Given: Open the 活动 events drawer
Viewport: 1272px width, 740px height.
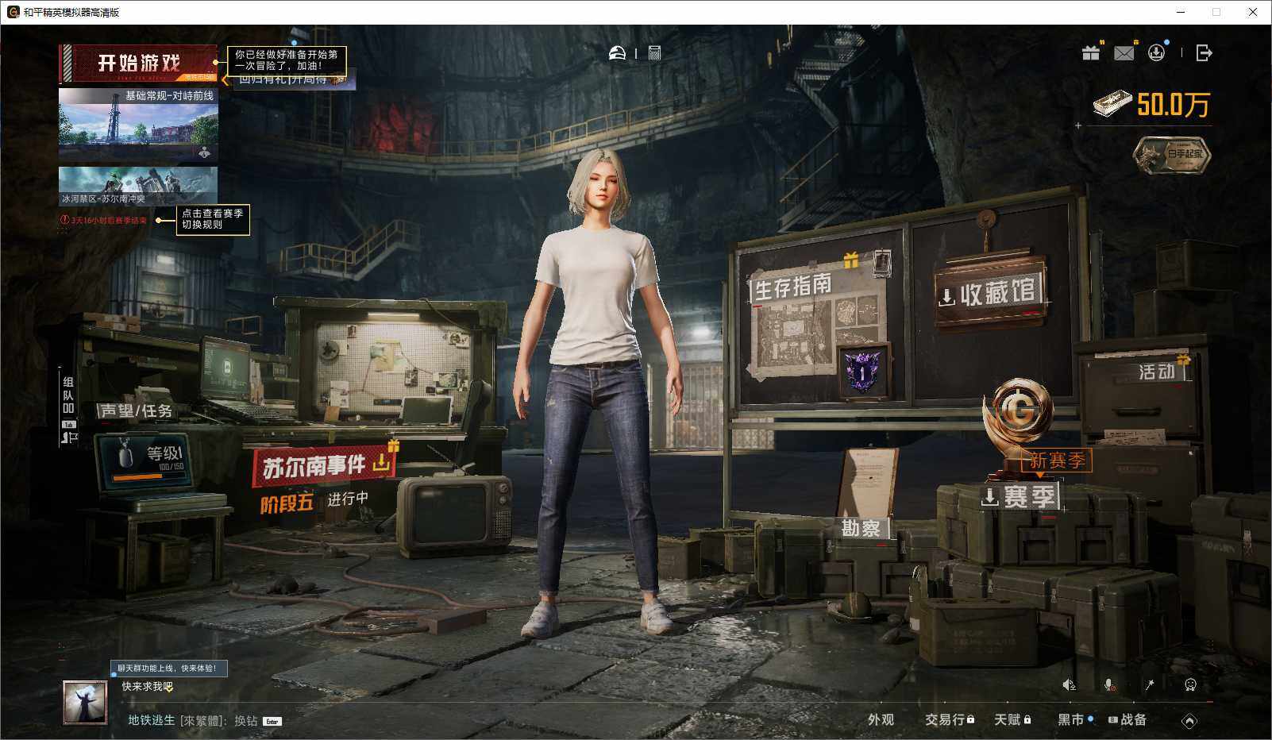Looking at the screenshot, I should [x=1157, y=372].
